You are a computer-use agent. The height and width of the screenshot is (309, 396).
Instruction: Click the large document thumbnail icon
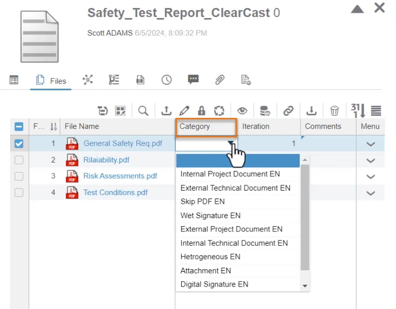pyautogui.click(x=40, y=37)
